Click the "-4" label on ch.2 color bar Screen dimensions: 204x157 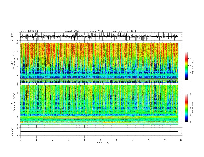point(190,101)
